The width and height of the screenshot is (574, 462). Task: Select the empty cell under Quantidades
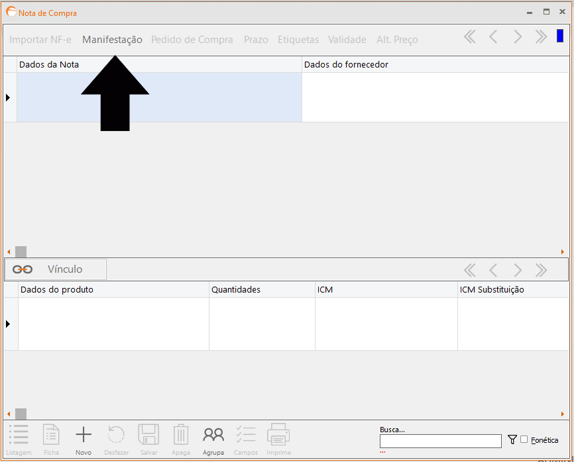click(262, 324)
